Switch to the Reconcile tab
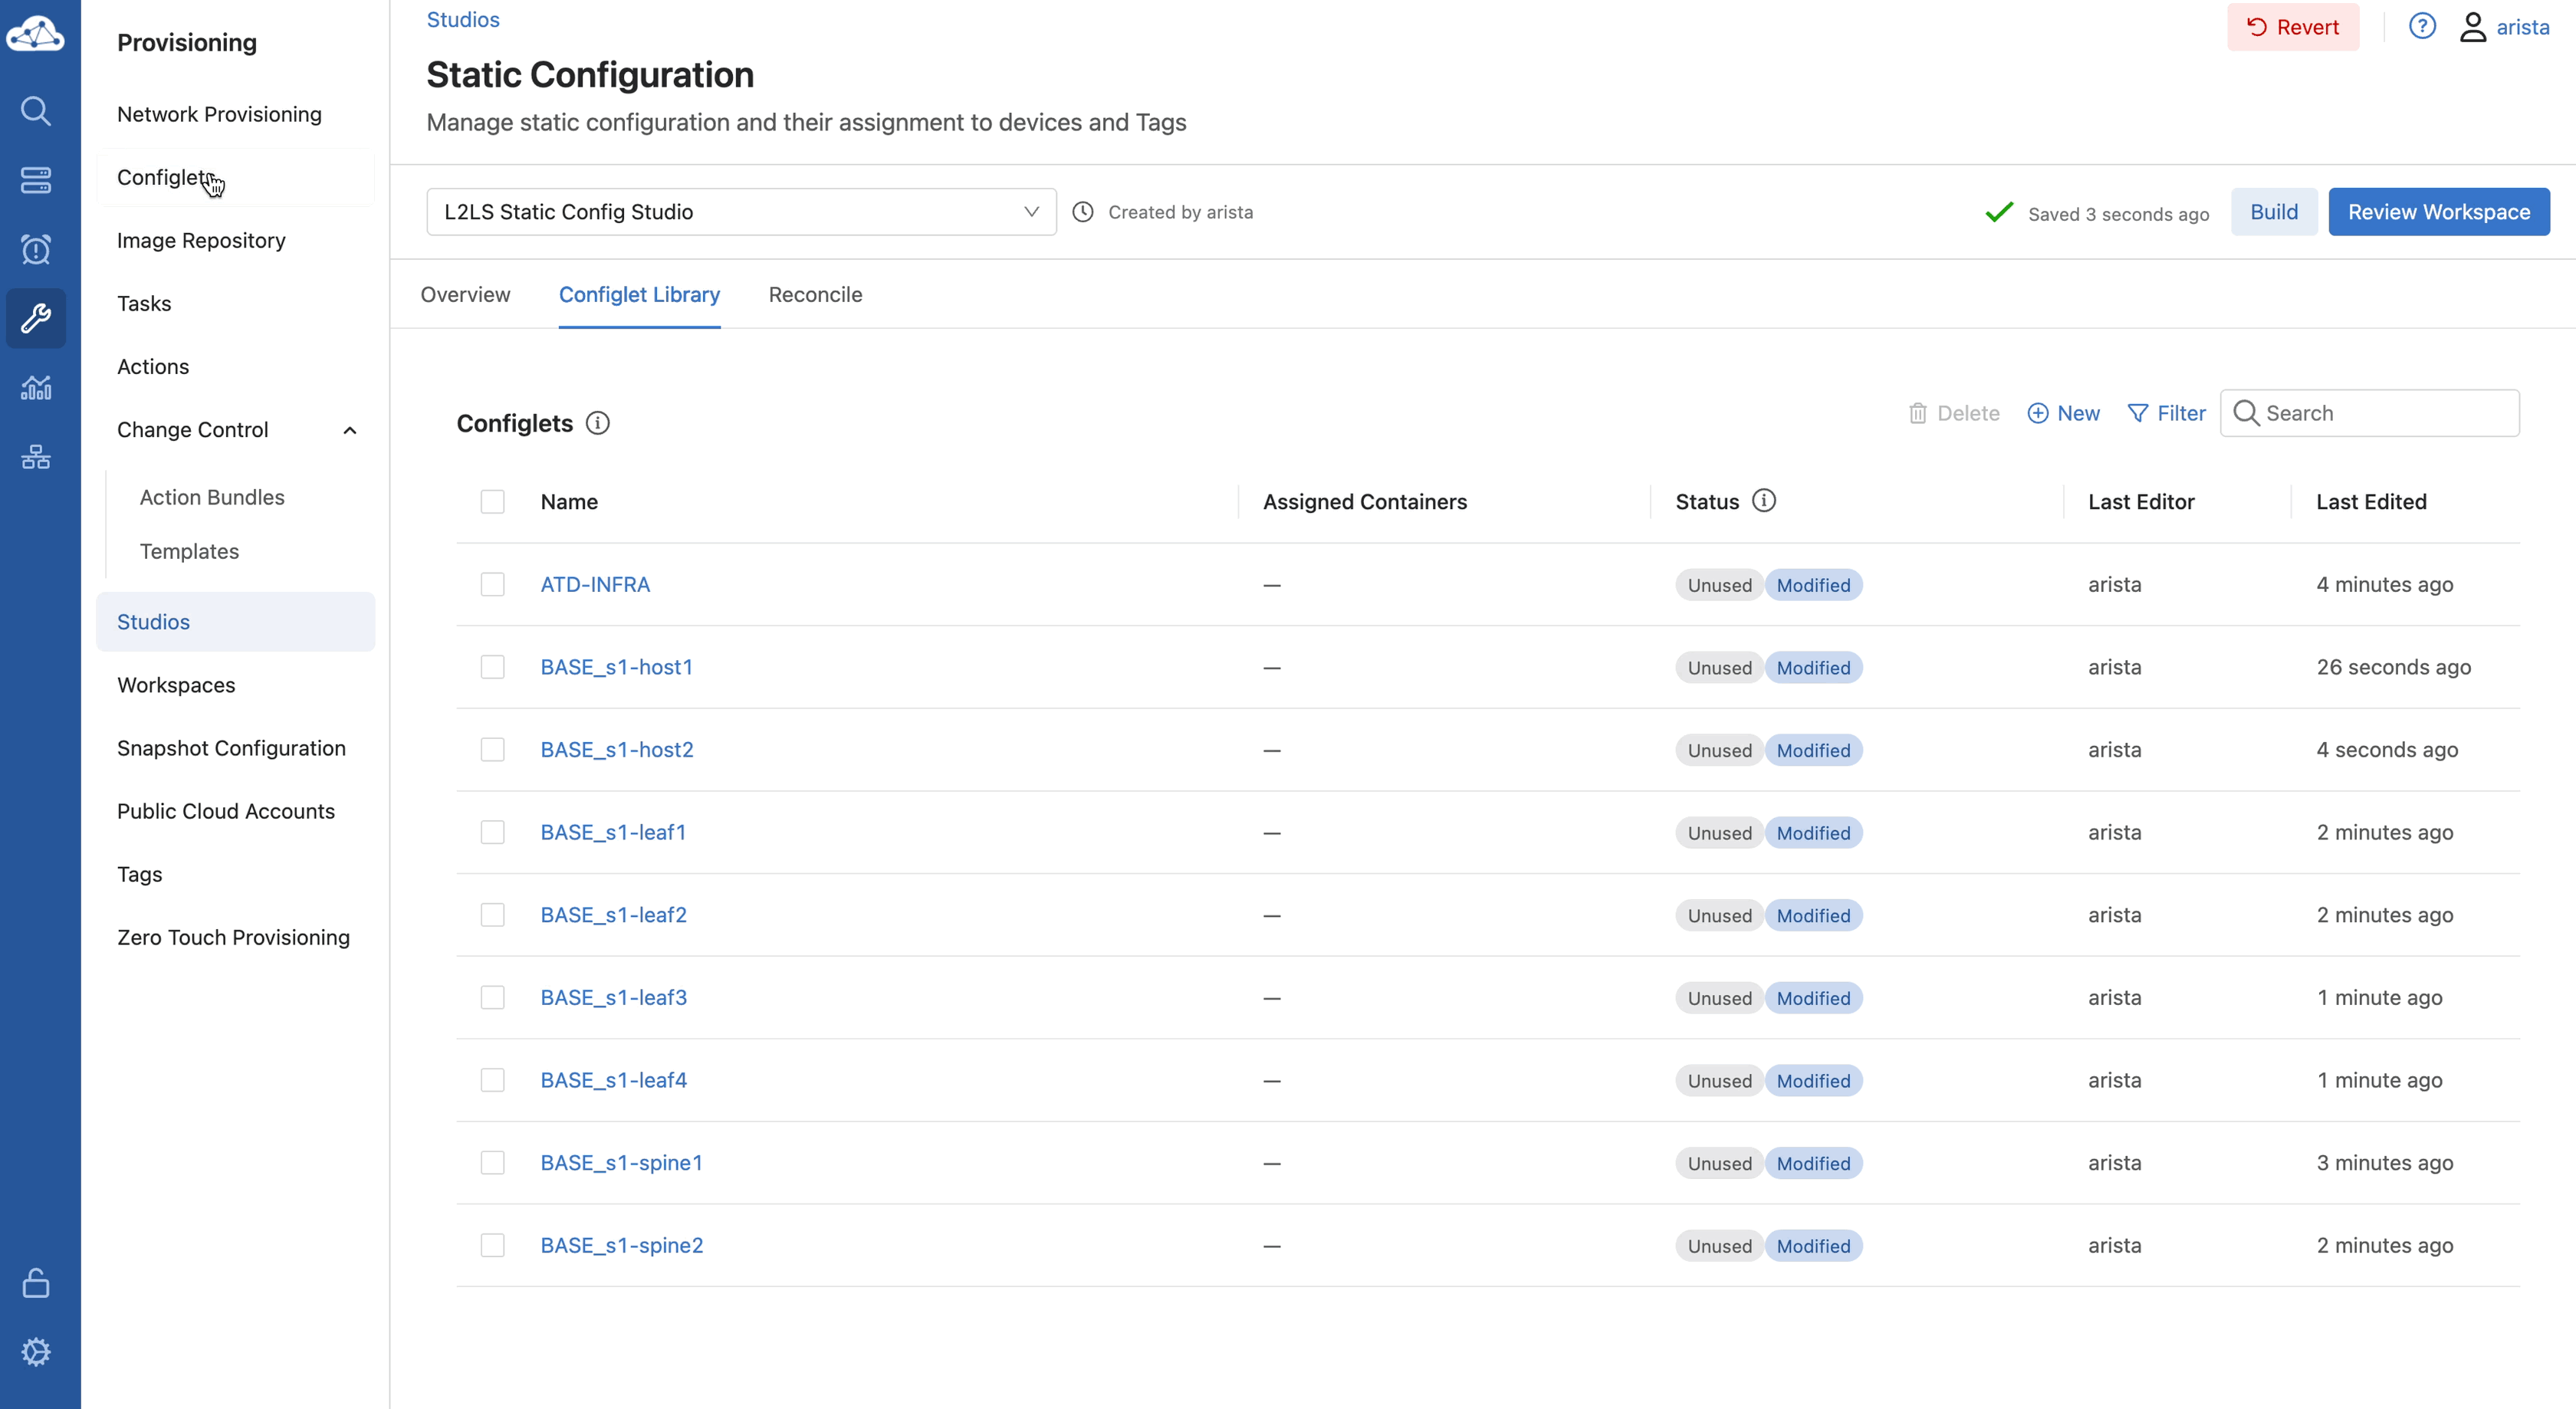This screenshot has height=1409, width=2576. click(x=815, y=294)
